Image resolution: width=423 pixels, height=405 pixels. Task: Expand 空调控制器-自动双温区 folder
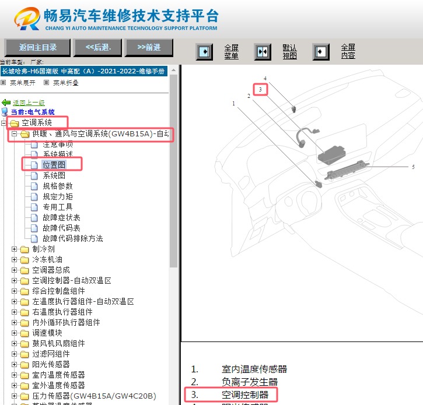[x=15, y=280]
